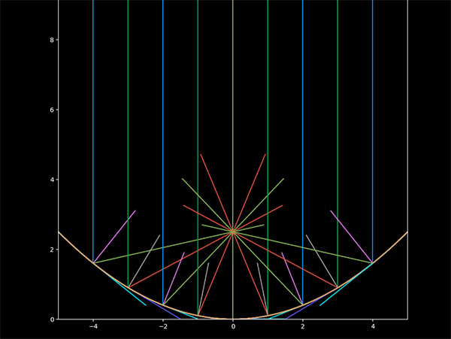Select the green vertical ray at x = 3
451x339 pixels.
click(x=337, y=144)
